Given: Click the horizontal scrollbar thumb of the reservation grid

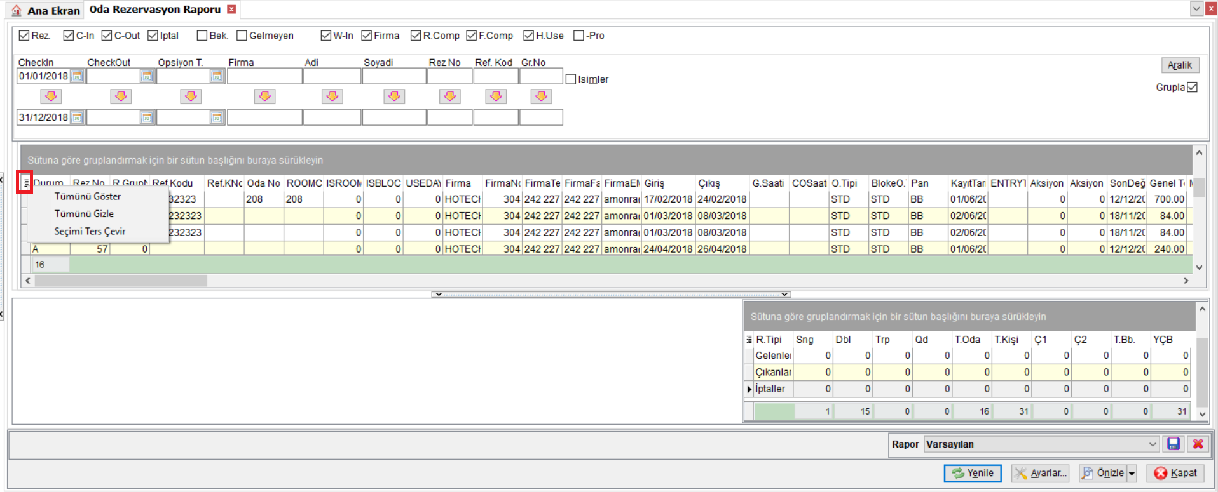Looking at the screenshot, I should 121,281.
